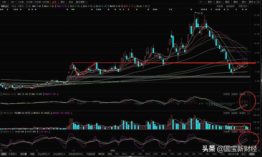Select the BRAR indicator tab
The height and width of the screenshot is (157, 262).
[x=164, y=154]
